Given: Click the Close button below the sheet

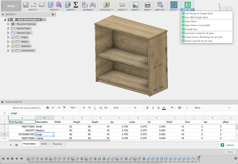Looking at the screenshot, I should 230,152.
